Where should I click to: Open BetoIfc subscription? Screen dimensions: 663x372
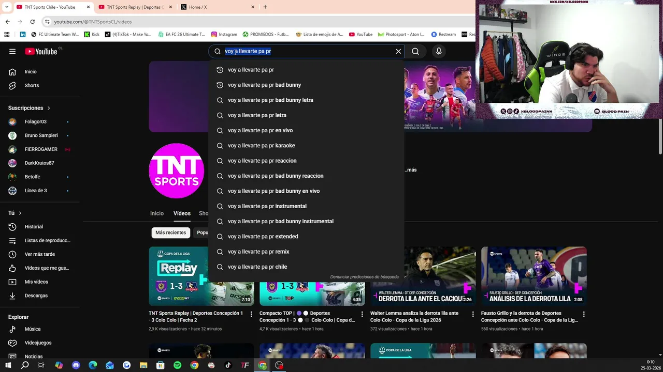32,177
